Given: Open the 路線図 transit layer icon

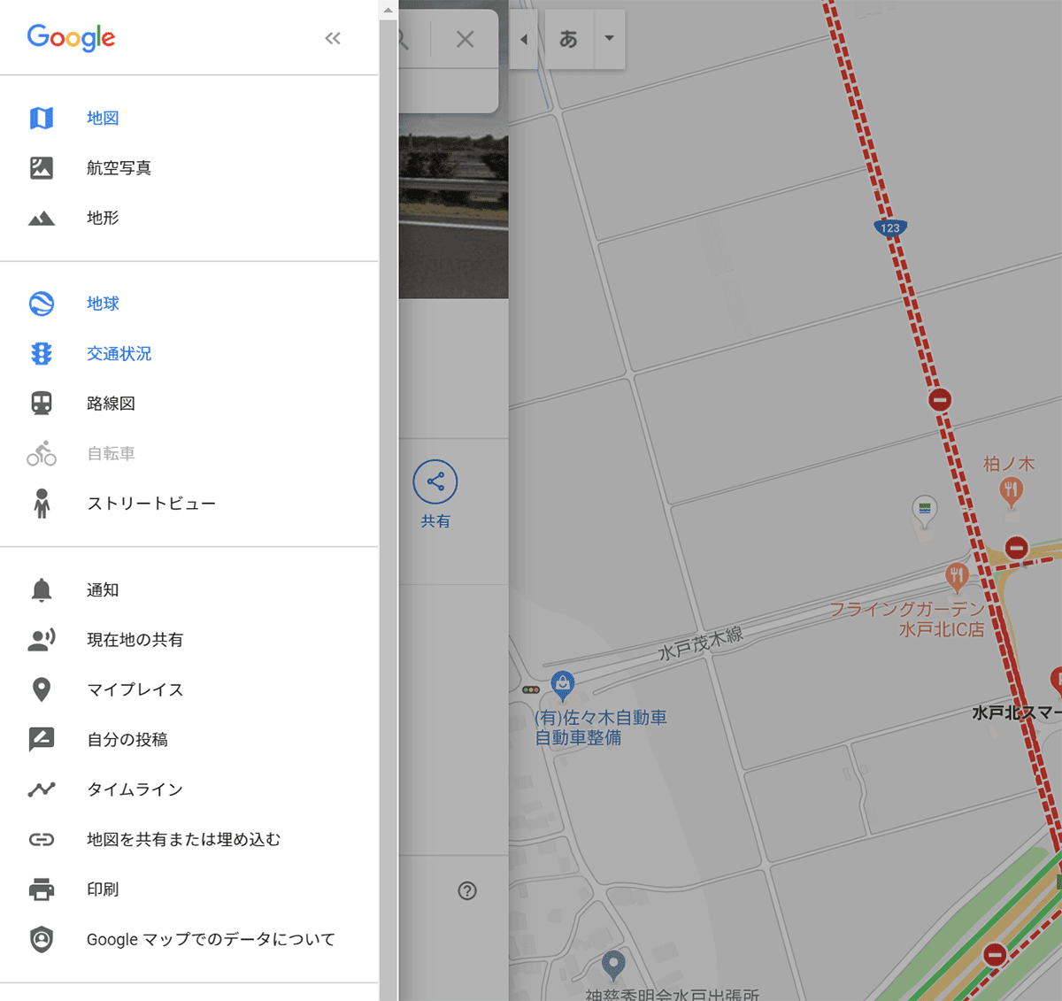Looking at the screenshot, I should tap(42, 404).
